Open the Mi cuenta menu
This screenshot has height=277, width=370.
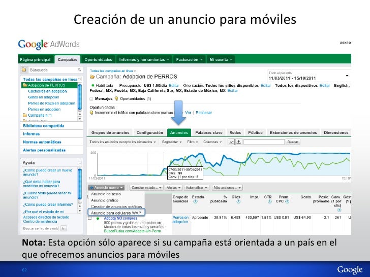[221, 59]
